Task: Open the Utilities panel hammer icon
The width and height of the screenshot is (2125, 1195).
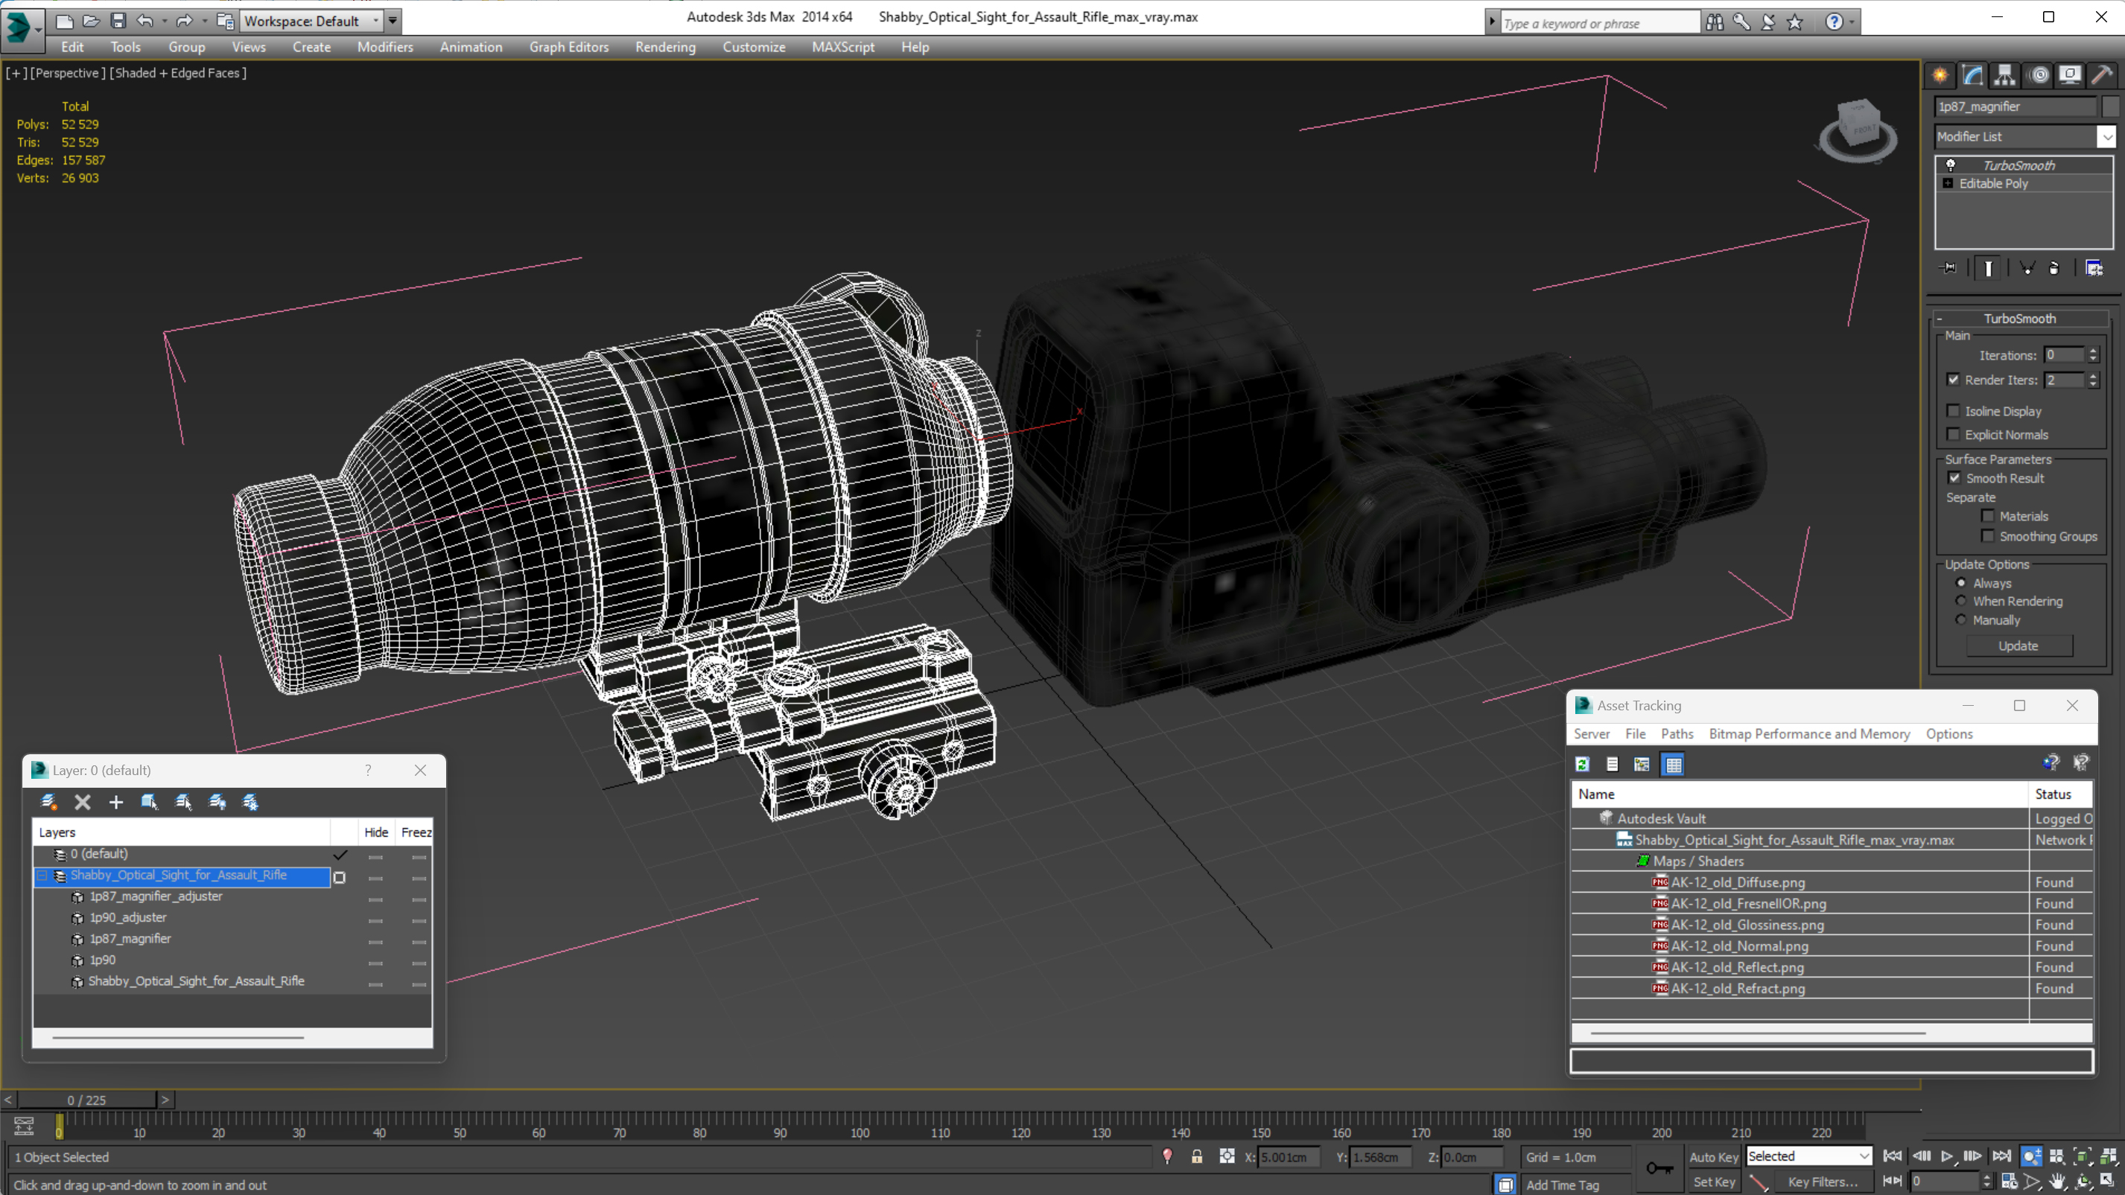Action: coord(2102,75)
